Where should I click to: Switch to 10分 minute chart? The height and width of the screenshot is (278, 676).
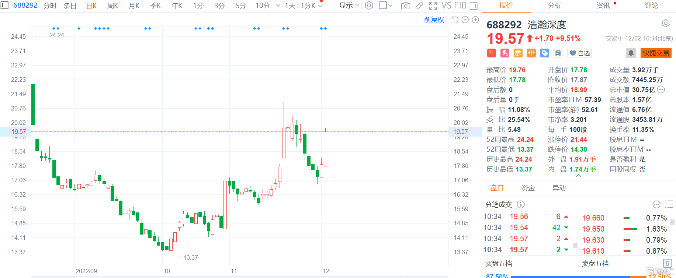pos(263,6)
